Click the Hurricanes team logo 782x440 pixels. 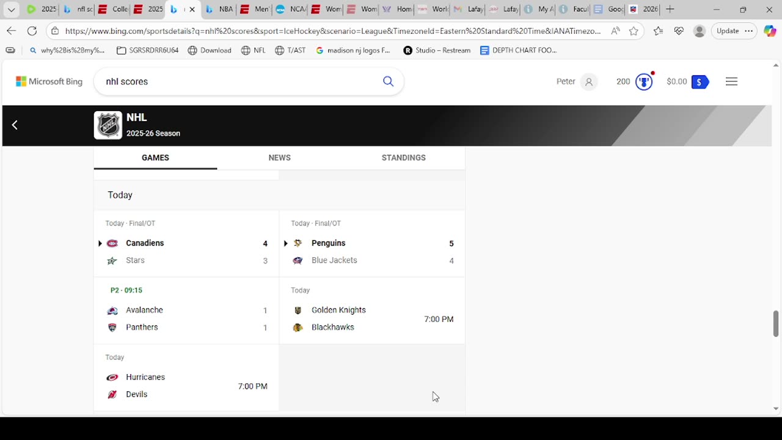112,378
